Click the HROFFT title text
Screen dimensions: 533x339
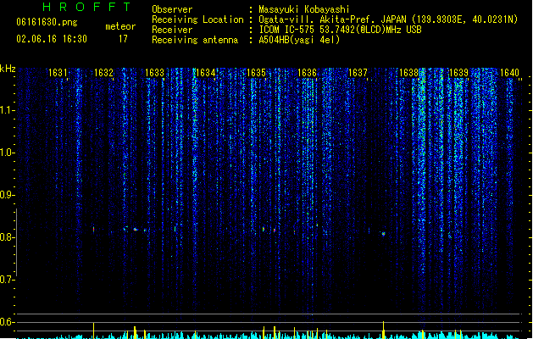point(86,7)
